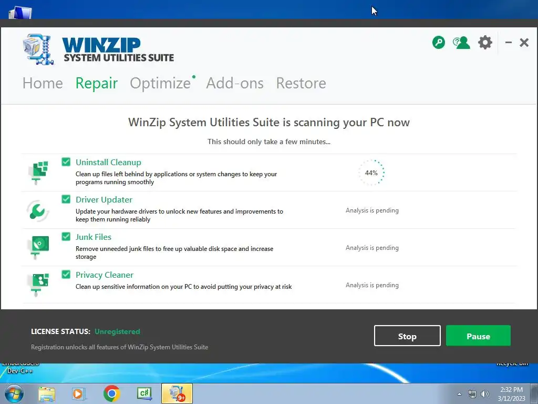Switch to the Optimize tab

160,83
